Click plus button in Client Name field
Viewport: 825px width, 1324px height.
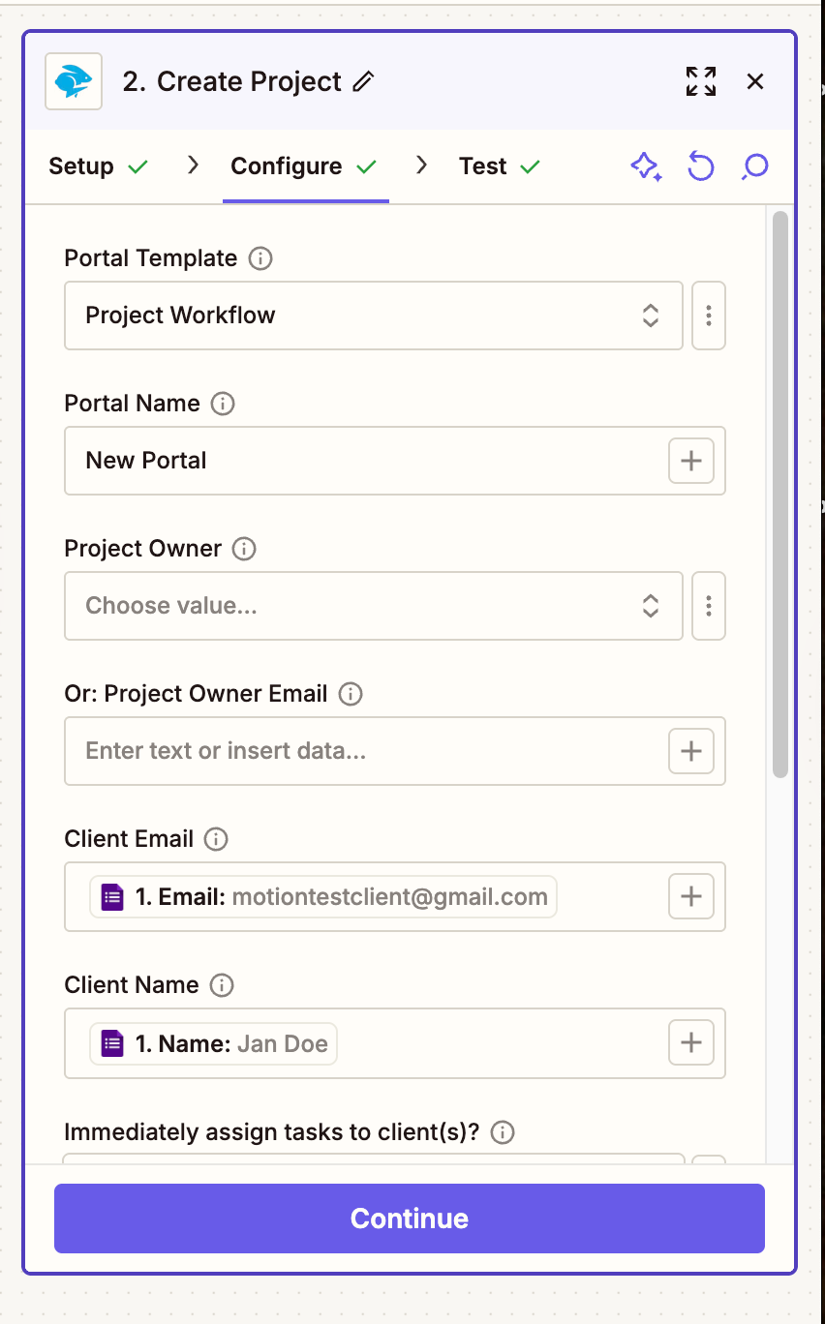[691, 1042]
